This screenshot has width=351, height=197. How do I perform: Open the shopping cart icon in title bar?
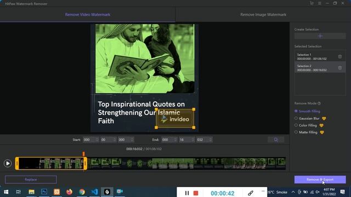click(x=312, y=3)
